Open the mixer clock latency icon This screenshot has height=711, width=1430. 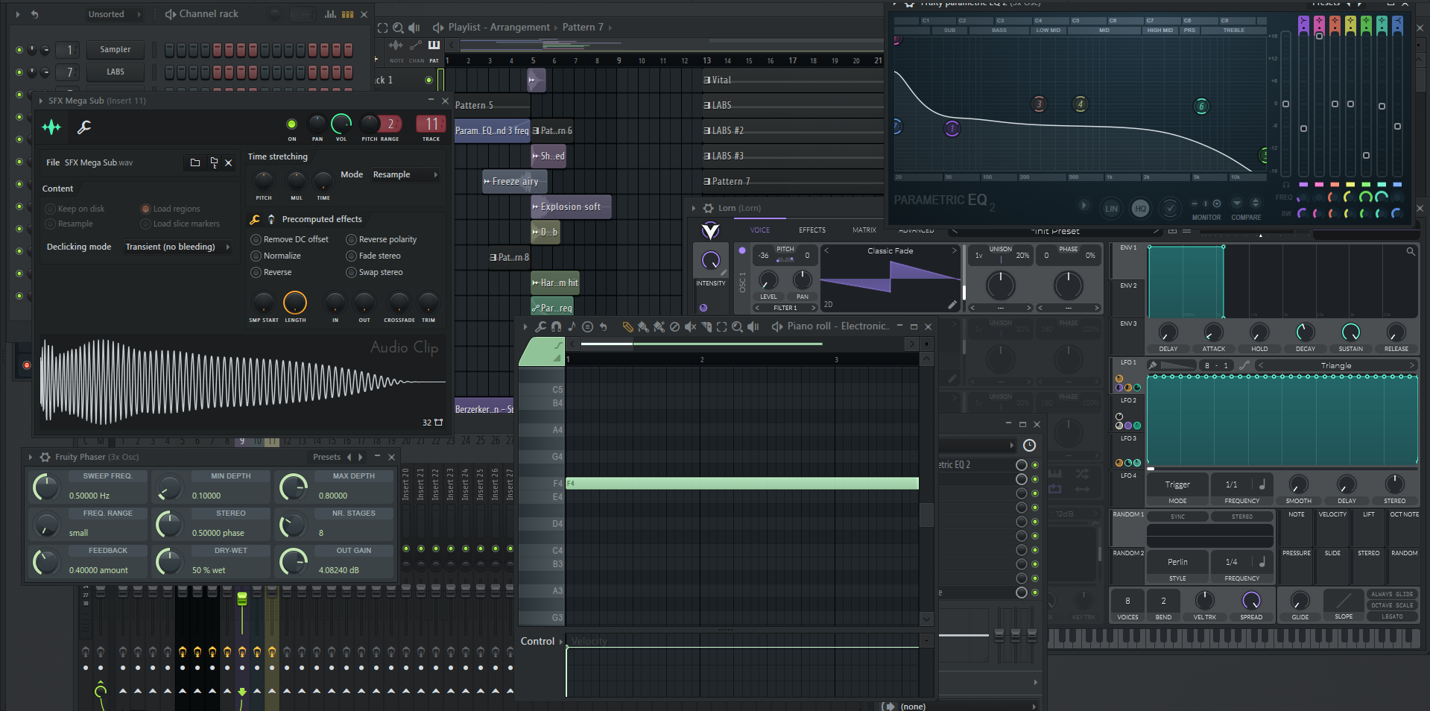pyautogui.click(x=1029, y=445)
